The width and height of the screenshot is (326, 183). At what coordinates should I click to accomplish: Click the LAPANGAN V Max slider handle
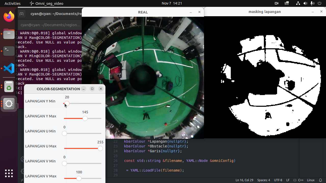79,178
